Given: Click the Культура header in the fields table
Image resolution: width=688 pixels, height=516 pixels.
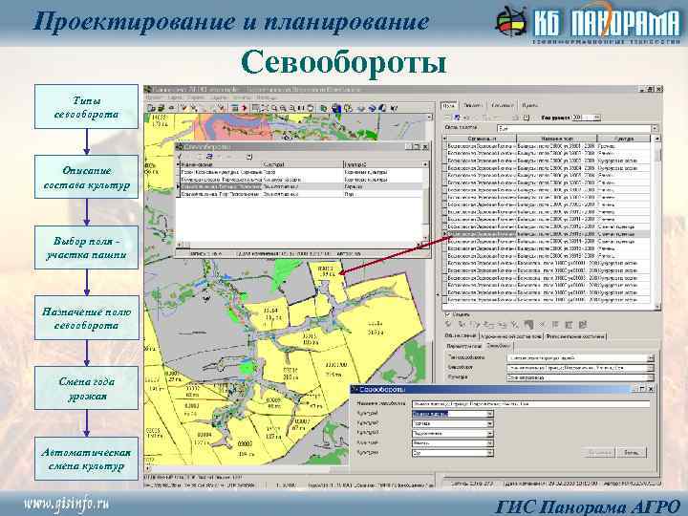Looking at the screenshot, I should (x=623, y=139).
